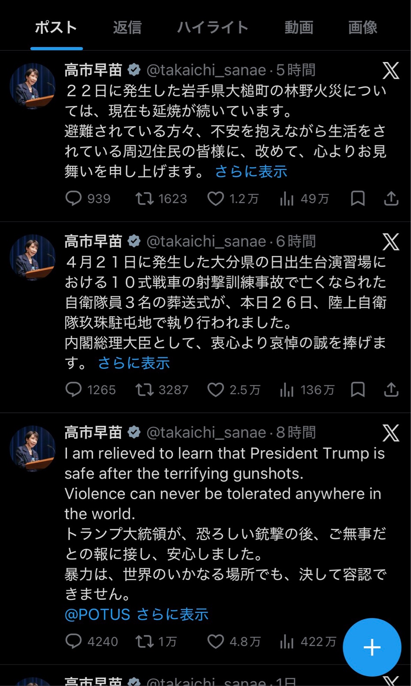The width and height of the screenshot is (411, 686).
Task: Switch to the ハイライト tab
Action: pyautogui.click(x=213, y=27)
